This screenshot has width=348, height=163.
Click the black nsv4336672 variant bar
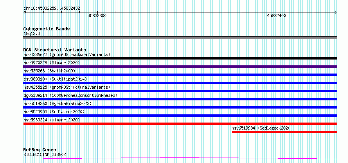click(180, 58)
